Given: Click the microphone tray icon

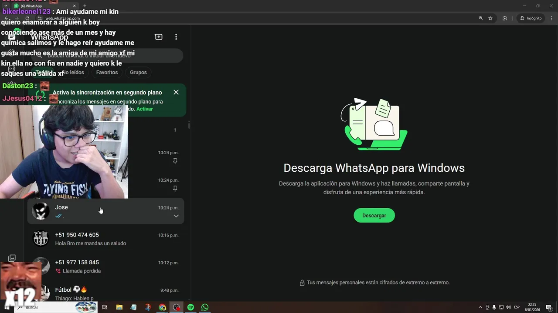Looking at the screenshot, I should [x=494, y=307].
